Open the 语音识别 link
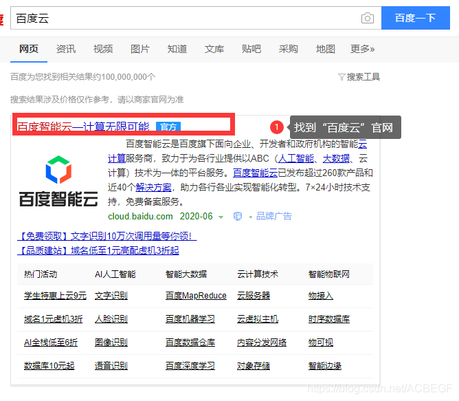This screenshot has height=401, width=459. (111, 366)
